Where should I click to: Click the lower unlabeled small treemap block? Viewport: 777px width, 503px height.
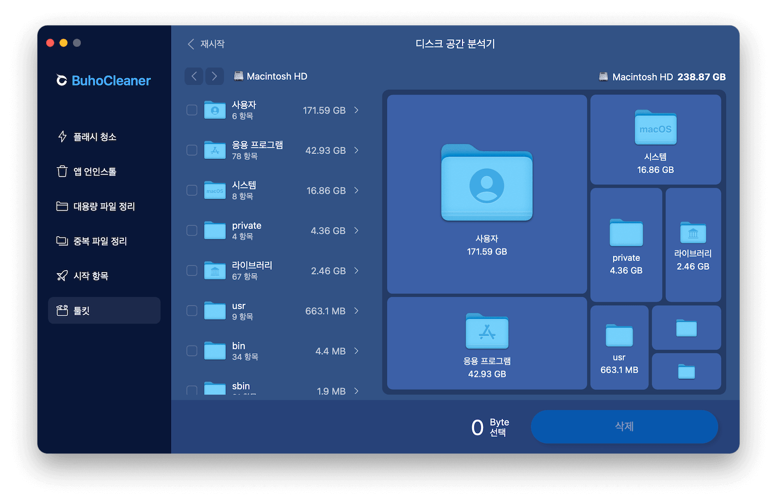tap(686, 371)
